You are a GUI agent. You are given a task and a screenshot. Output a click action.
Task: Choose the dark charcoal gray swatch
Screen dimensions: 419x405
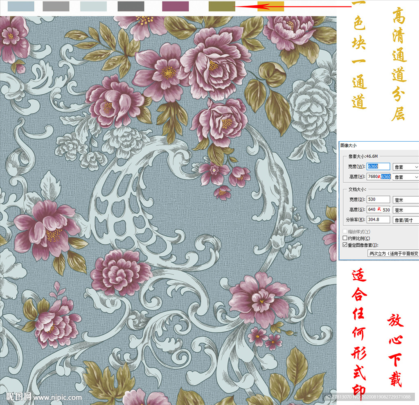pyautogui.click(x=131, y=6)
